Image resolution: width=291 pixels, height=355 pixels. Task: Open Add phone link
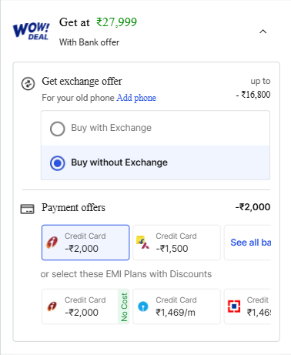(x=136, y=98)
